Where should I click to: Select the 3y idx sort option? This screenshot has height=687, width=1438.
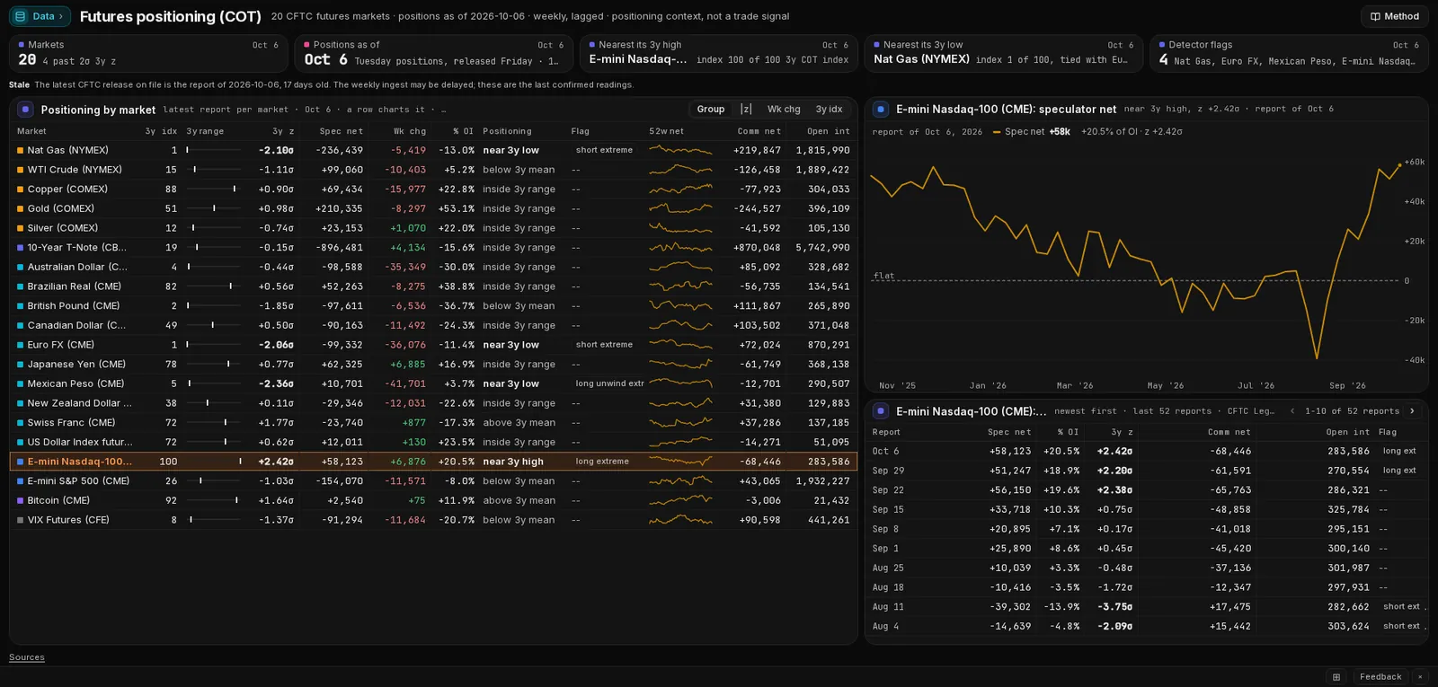(x=829, y=110)
